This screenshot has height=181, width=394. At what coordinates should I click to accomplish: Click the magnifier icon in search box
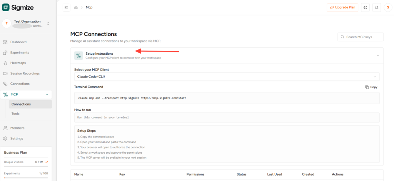[x=342, y=37]
